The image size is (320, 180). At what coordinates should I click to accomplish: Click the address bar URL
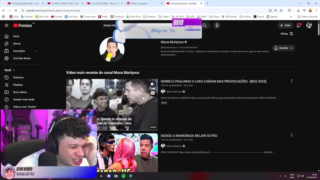[53, 10]
